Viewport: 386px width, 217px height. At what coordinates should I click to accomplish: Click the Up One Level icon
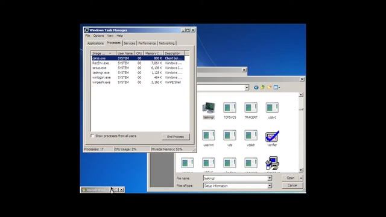pos(263,87)
